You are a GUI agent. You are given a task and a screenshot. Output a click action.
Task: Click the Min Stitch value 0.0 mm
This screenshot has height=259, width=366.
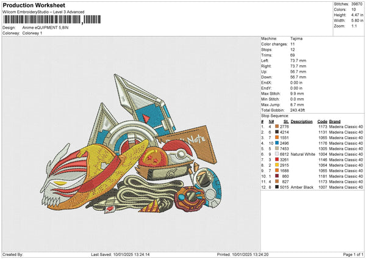click(x=297, y=99)
